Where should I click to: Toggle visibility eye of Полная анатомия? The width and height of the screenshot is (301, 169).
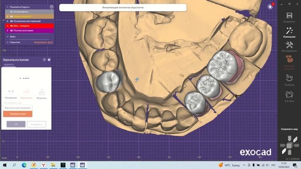(x=11, y=31)
